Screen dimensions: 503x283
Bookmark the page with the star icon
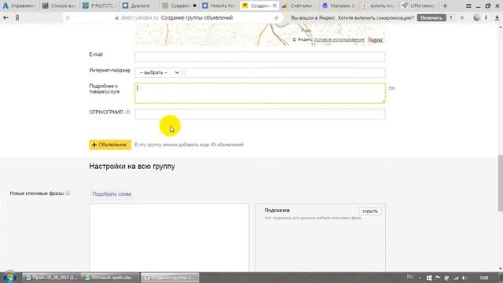tap(276, 18)
